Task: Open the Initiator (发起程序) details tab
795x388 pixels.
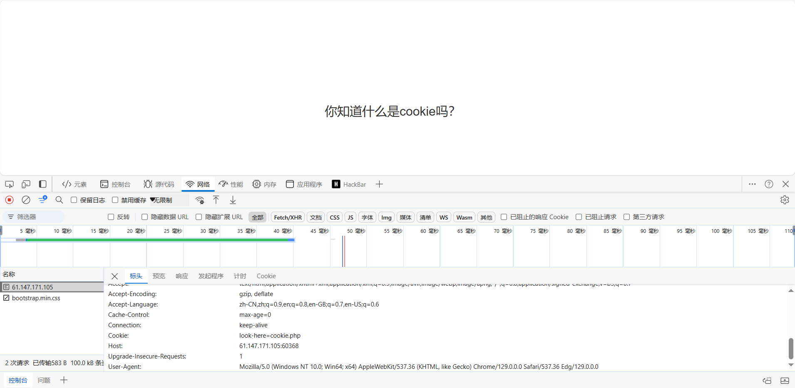Action: [211, 276]
